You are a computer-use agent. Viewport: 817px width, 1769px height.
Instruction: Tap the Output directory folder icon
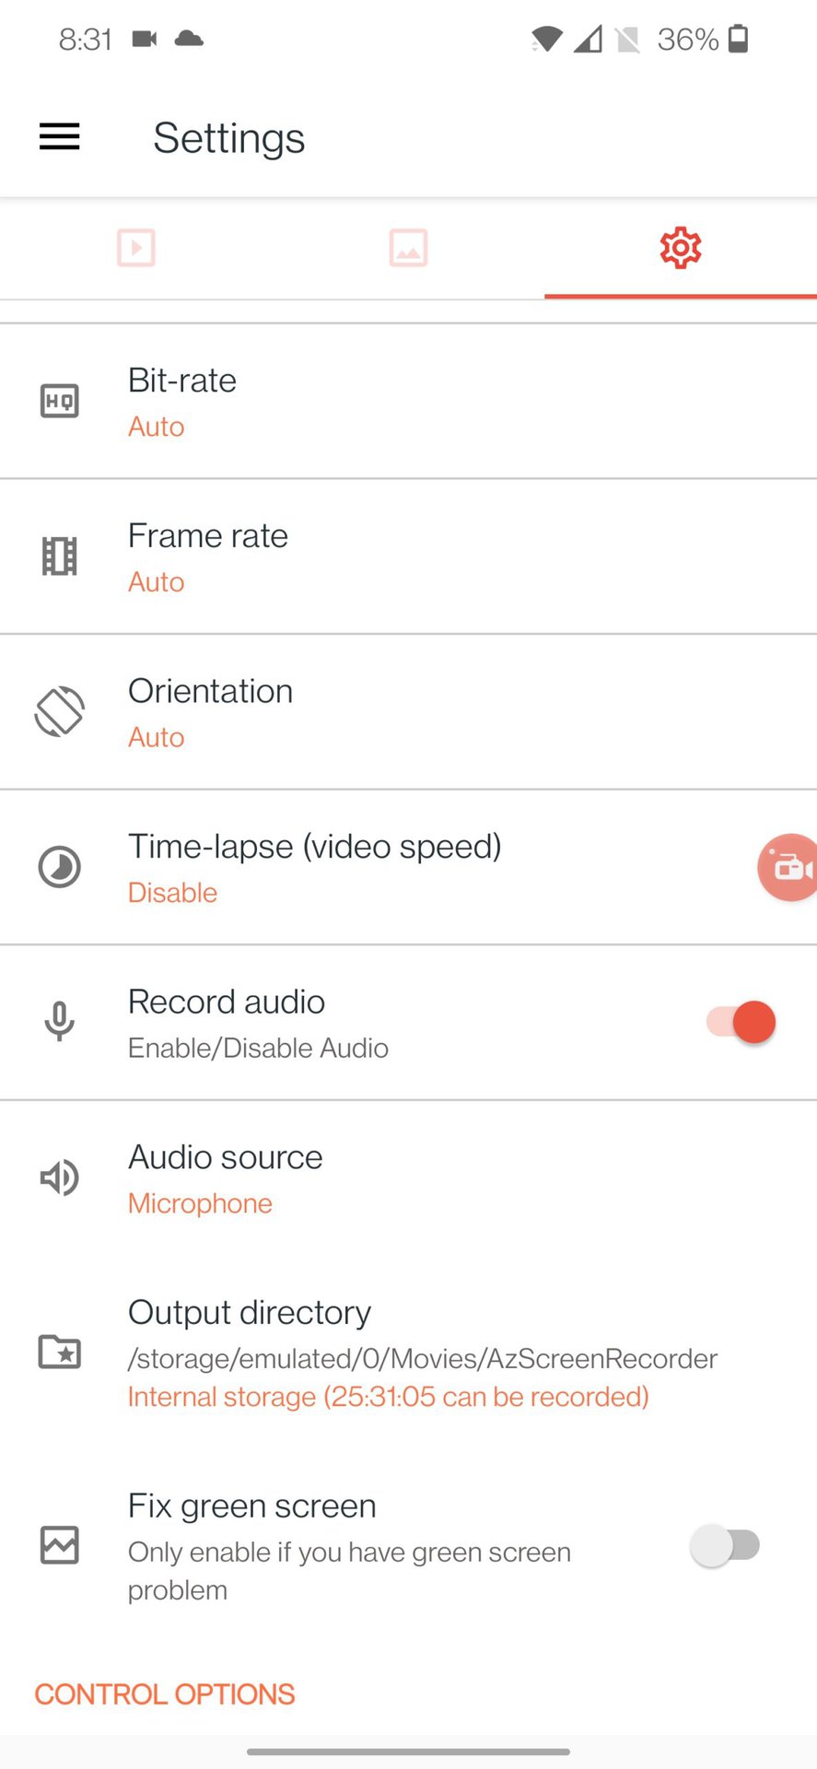point(60,1352)
